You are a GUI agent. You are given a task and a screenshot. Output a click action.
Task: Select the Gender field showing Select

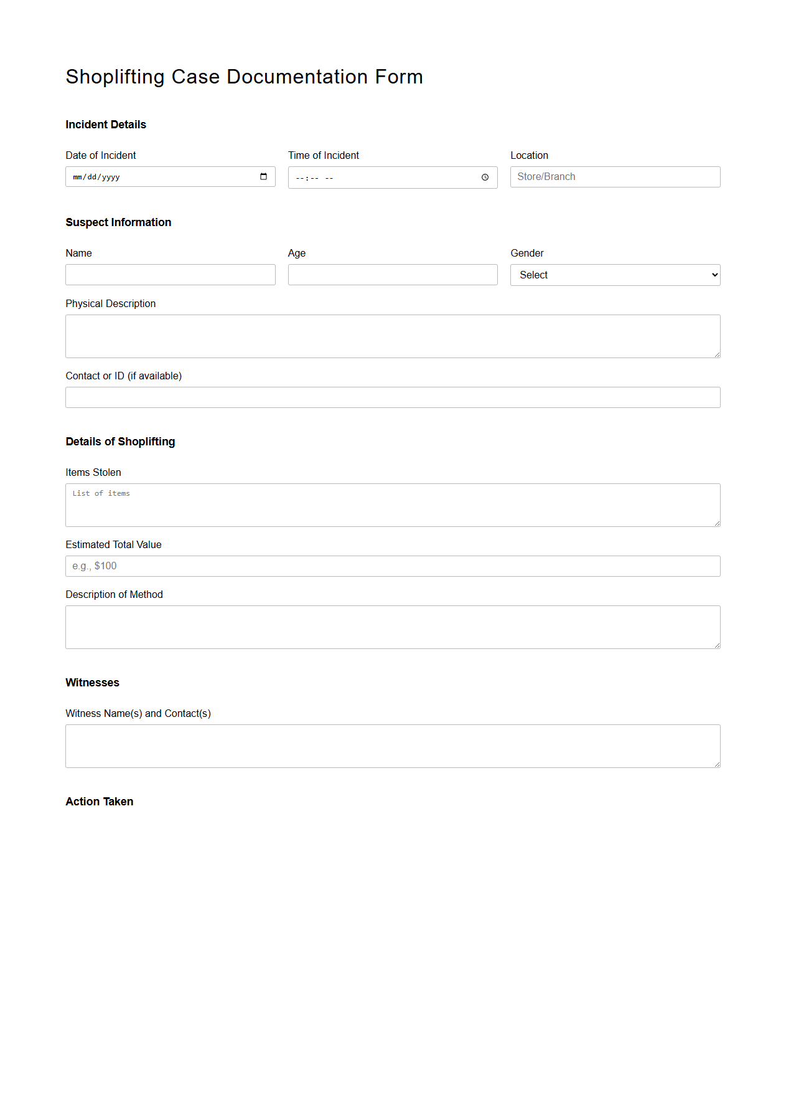point(615,275)
